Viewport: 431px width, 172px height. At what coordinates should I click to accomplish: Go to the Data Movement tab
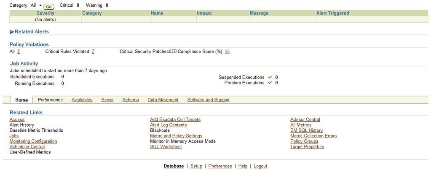pos(163,100)
